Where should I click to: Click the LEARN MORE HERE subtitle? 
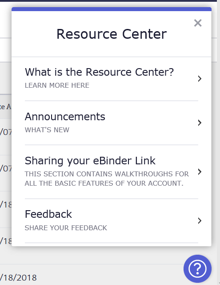[x=57, y=85]
